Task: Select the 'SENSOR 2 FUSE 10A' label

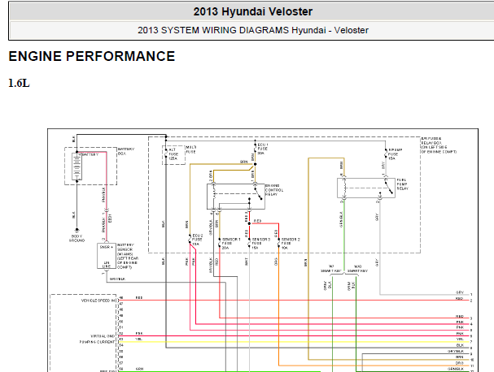Action: click(x=291, y=244)
